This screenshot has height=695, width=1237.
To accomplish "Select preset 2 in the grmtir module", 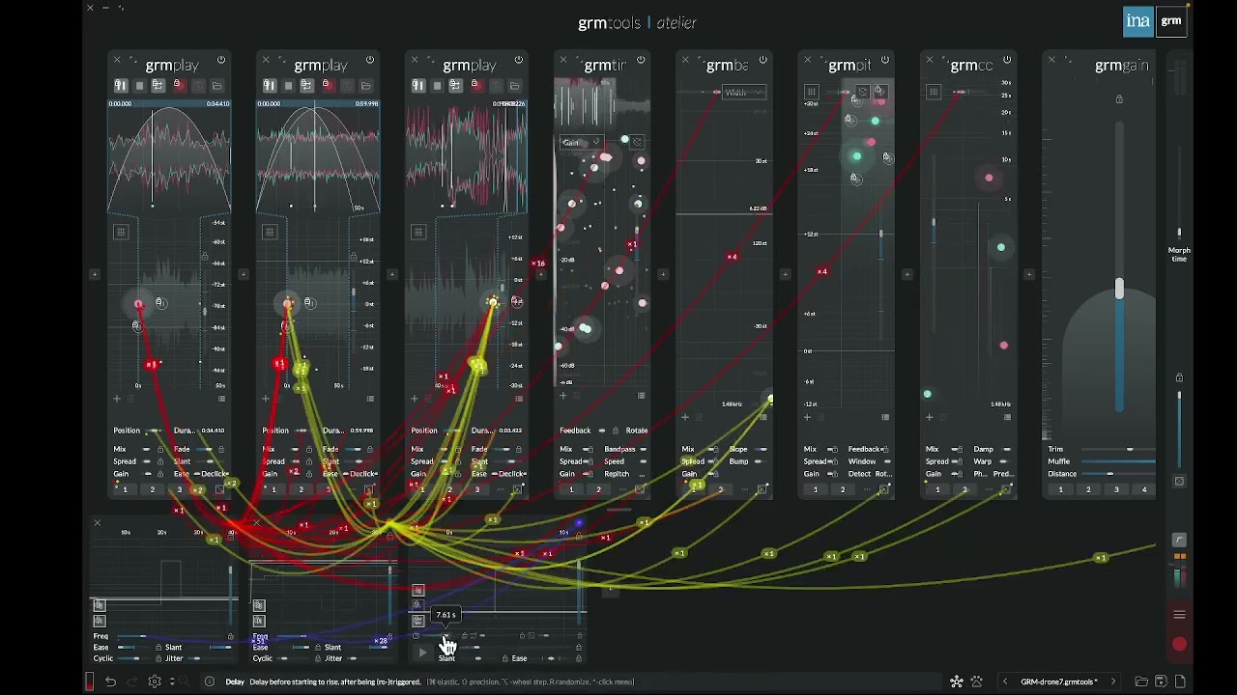I will pyautogui.click(x=598, y=489).
